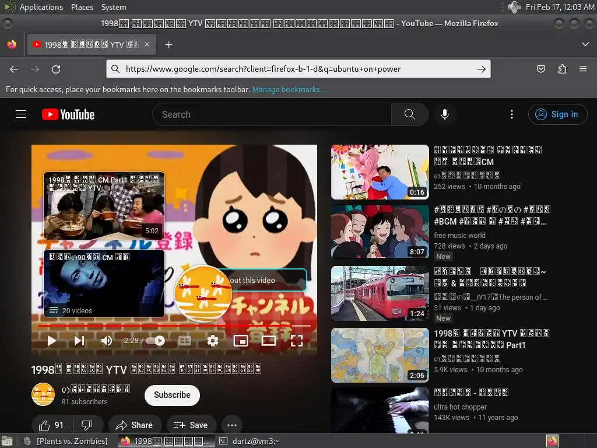Sign in to YouTube
Image resolution: width=597 pixels, height=448 pixels.
tap(557, 114)
